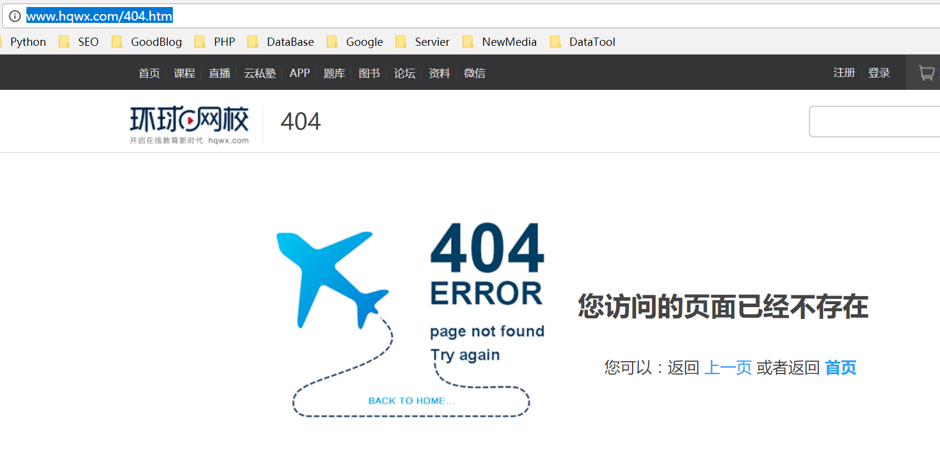940x461 pixels.
Task: Click the URL www.hqwx.com/404.htm in address bar
Action: (99, 16)
